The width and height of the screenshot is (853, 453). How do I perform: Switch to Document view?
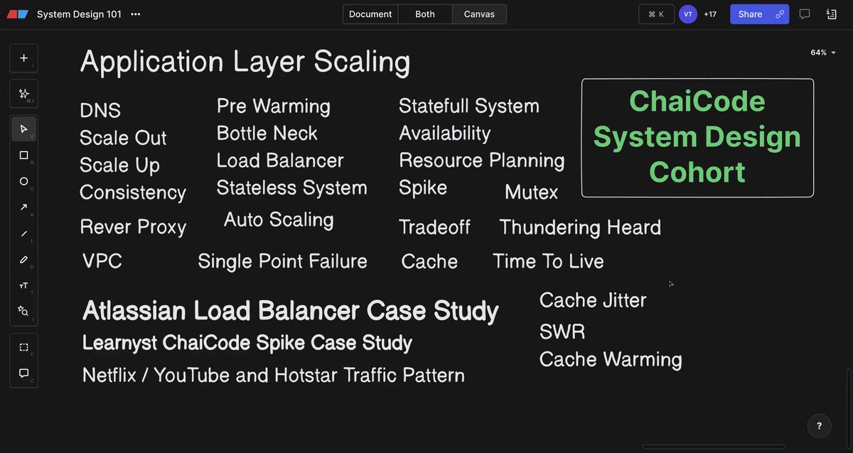click(x=370, y=14)
